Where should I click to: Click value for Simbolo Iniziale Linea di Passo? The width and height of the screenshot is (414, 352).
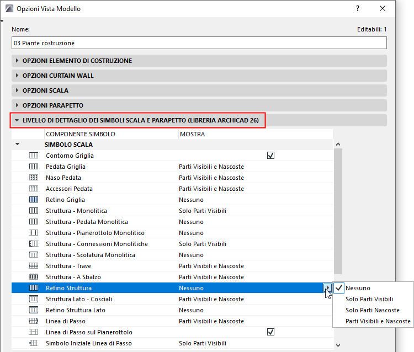[203, 343]
